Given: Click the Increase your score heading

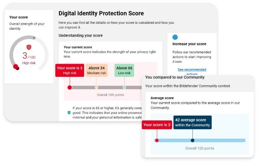Looking at the screenshot, I should pyautogui.click(x=192, y=44).
